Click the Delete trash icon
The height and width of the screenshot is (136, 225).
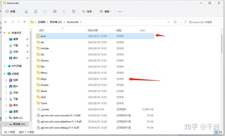tap(74, 11)
